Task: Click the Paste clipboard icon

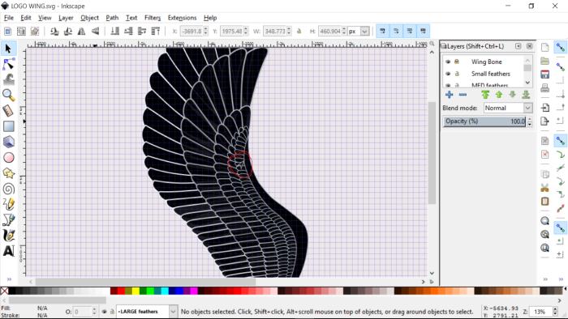Action: [x=544, y=202]
